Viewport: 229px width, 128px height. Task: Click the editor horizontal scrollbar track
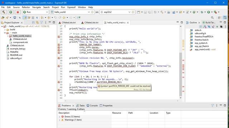coord(121,101)
